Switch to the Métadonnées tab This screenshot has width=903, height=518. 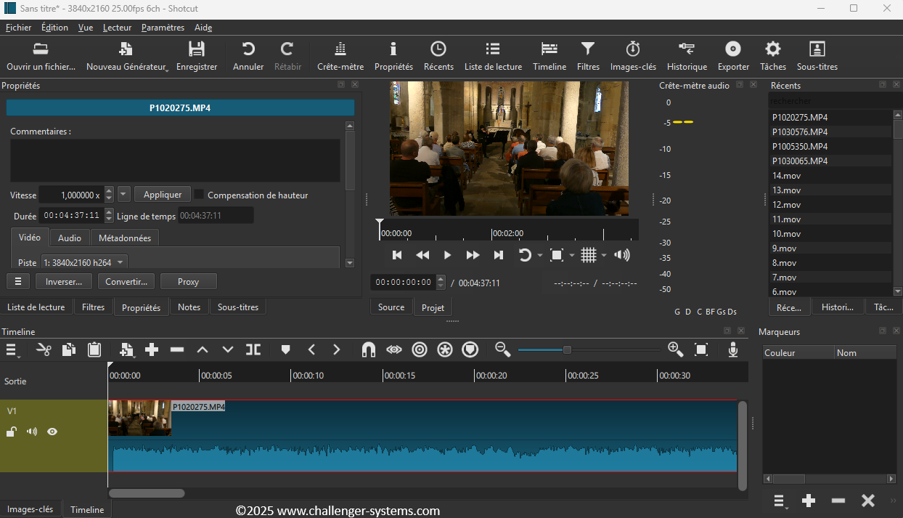click(124, 238)
